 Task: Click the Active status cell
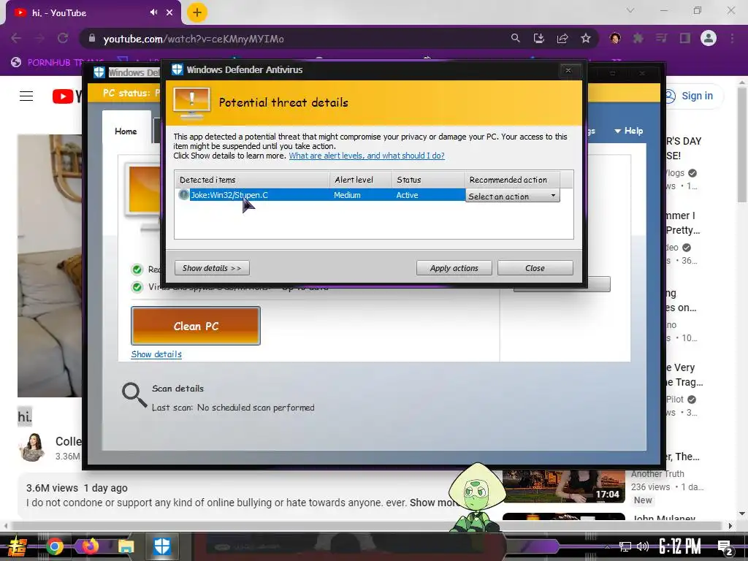point(407,195)
